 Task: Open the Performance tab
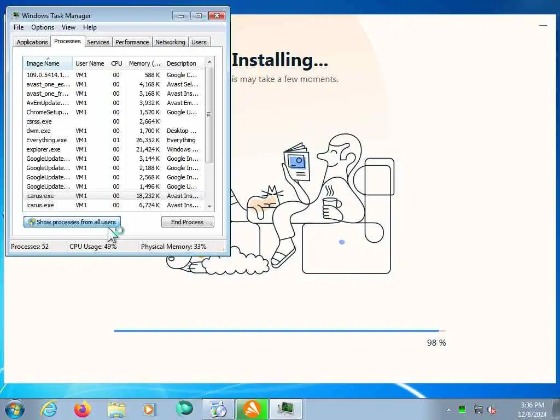(132, 42)
